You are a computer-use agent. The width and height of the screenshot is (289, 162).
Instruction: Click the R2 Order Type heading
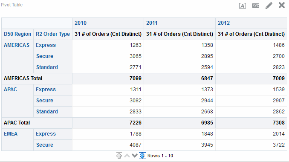click(x=53, y=34)
